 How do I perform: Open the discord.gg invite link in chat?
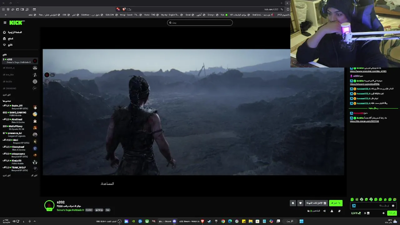point(365,84)
